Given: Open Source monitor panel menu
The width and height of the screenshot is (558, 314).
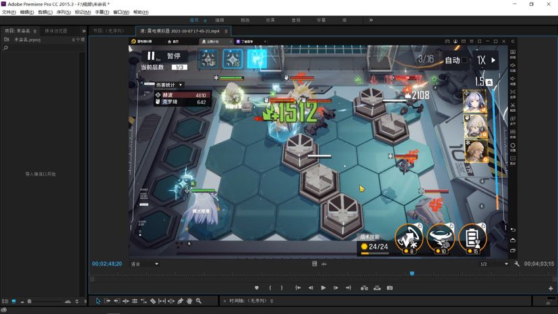Looking at the screenshot, I should coord(226,31).
